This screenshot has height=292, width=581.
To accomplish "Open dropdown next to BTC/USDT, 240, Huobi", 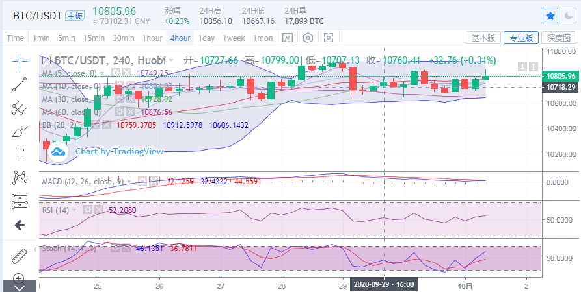I will 171,60.
